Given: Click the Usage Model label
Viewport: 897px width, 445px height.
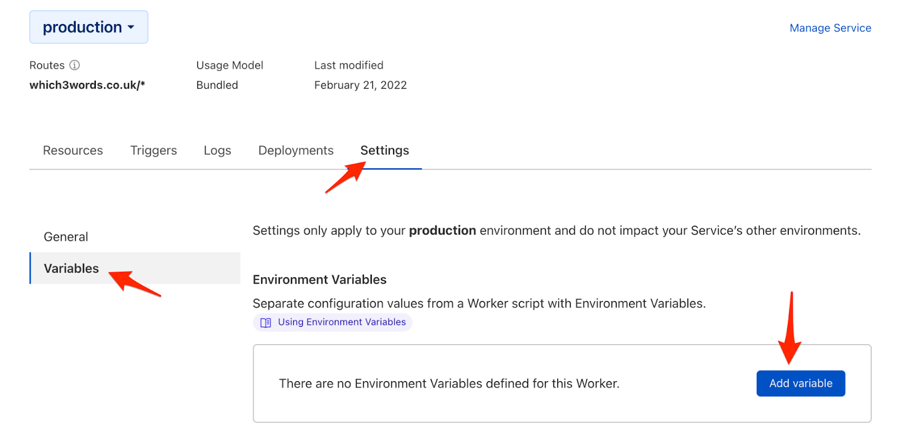Looking at the screenshot, I should [229, 65].
